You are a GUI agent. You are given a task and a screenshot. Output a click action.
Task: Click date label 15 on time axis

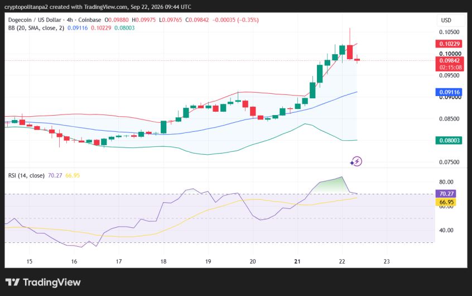click(x=29, y=261)
